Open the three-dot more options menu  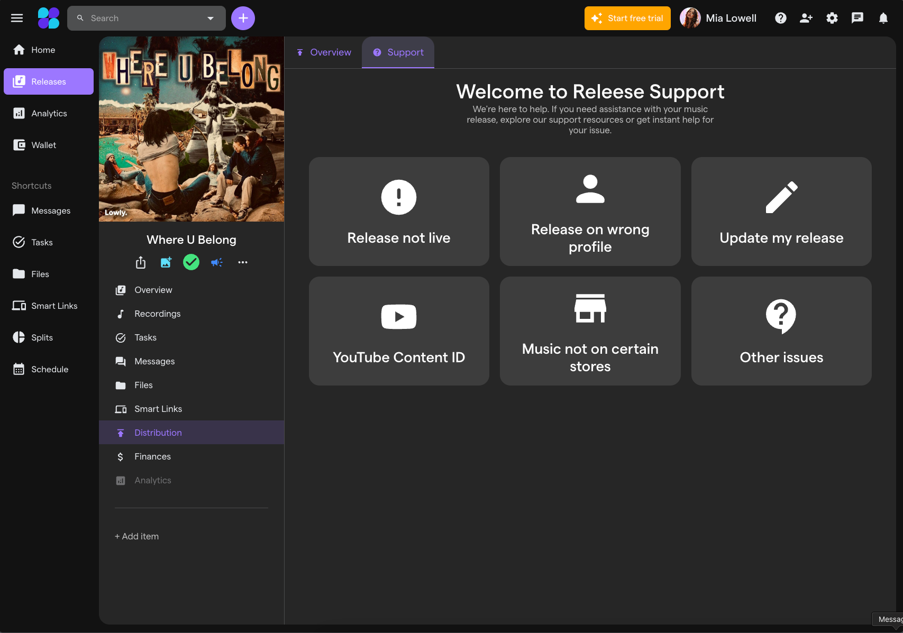pos(243,262)
